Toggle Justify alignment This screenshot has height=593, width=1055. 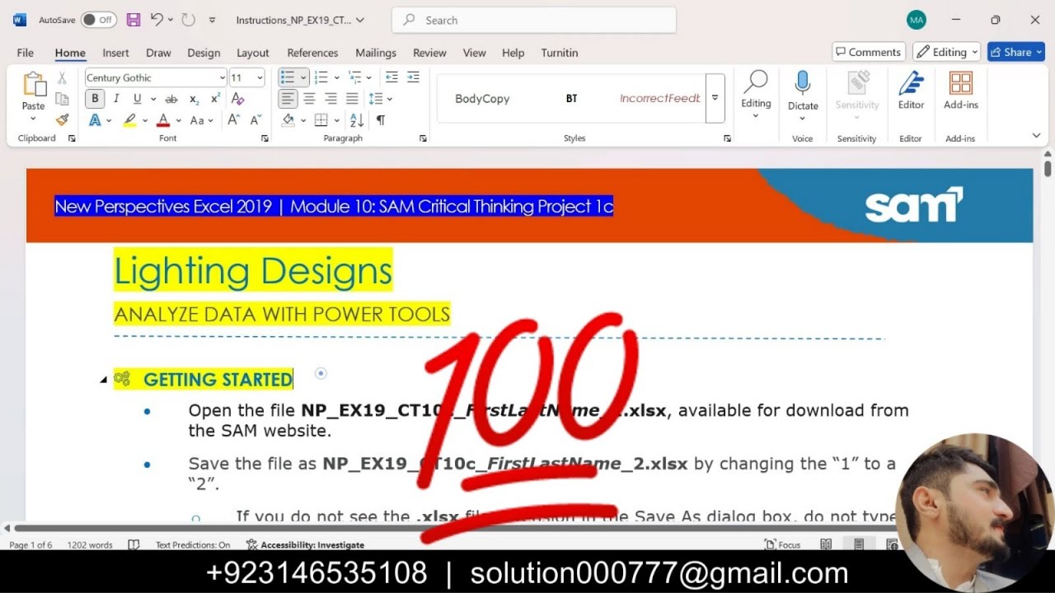click(x=352, y=99)
